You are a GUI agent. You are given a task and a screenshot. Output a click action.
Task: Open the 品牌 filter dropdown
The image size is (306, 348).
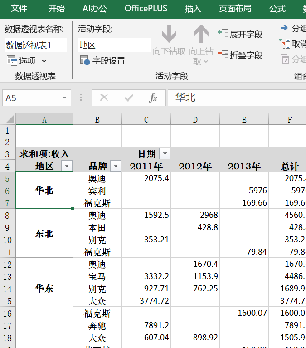click(116, 166)
